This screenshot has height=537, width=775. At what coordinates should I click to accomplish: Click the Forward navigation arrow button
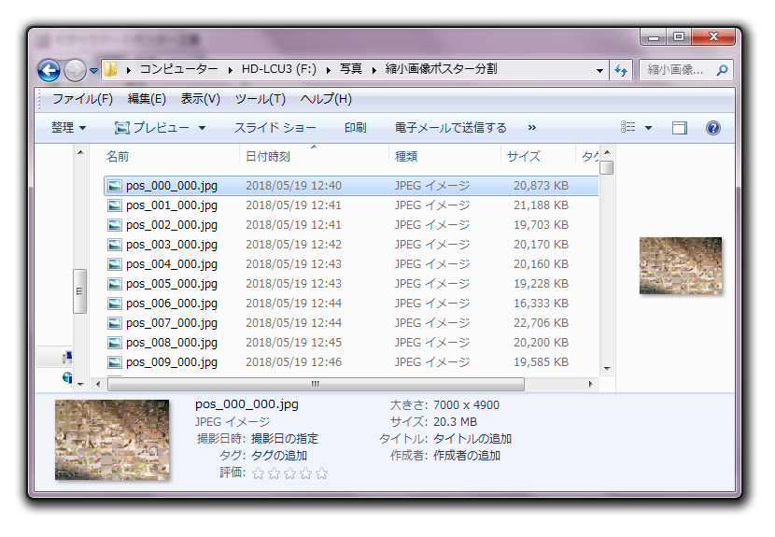click(75, 70)
